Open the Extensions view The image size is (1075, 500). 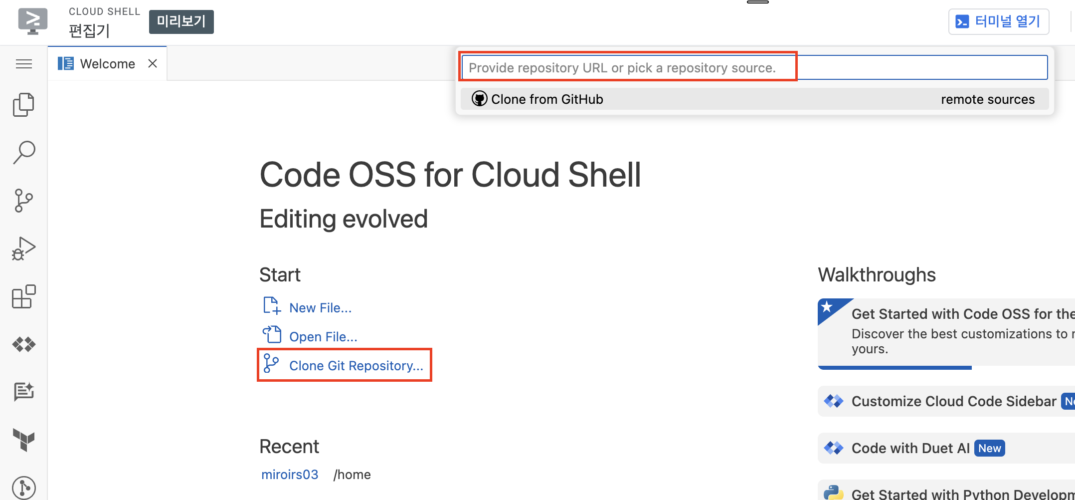click(x=24, y=296)
